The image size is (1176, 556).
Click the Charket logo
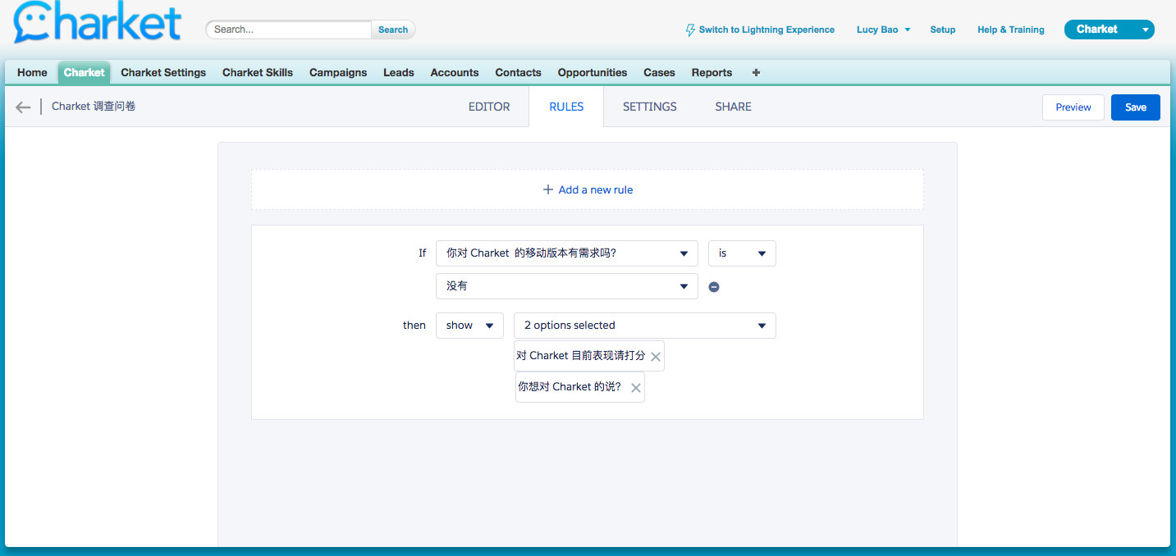click(97, 22)
